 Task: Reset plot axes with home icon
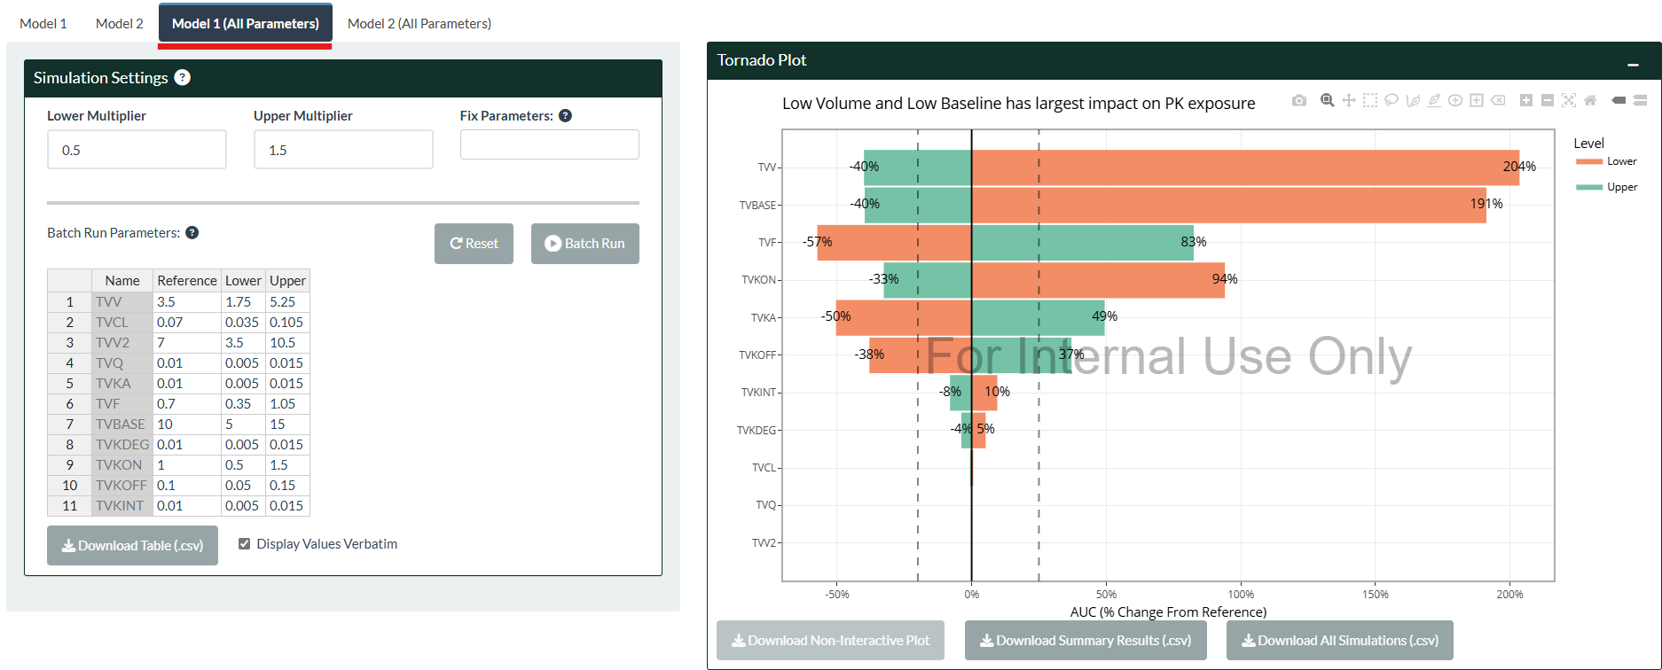tap(1590, 101)
